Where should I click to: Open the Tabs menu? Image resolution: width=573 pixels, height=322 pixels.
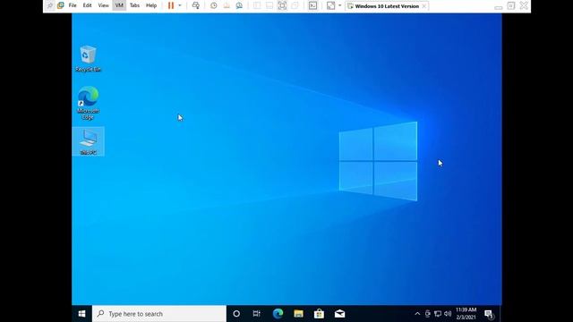[x=134, y=5]
